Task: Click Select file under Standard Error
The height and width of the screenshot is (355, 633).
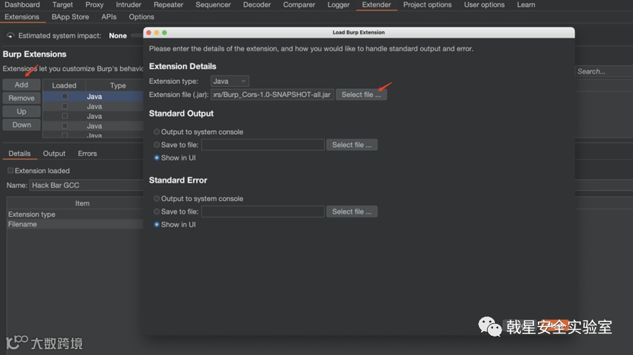Action: point(352,212)
